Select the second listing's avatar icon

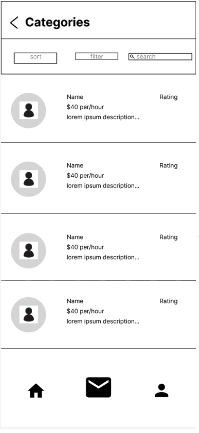(x=29, y=179)
